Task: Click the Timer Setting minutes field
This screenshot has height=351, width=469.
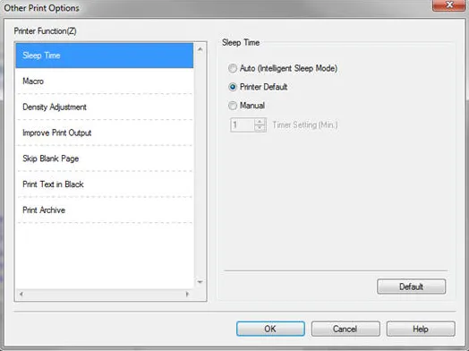Action: coord(243,124)
